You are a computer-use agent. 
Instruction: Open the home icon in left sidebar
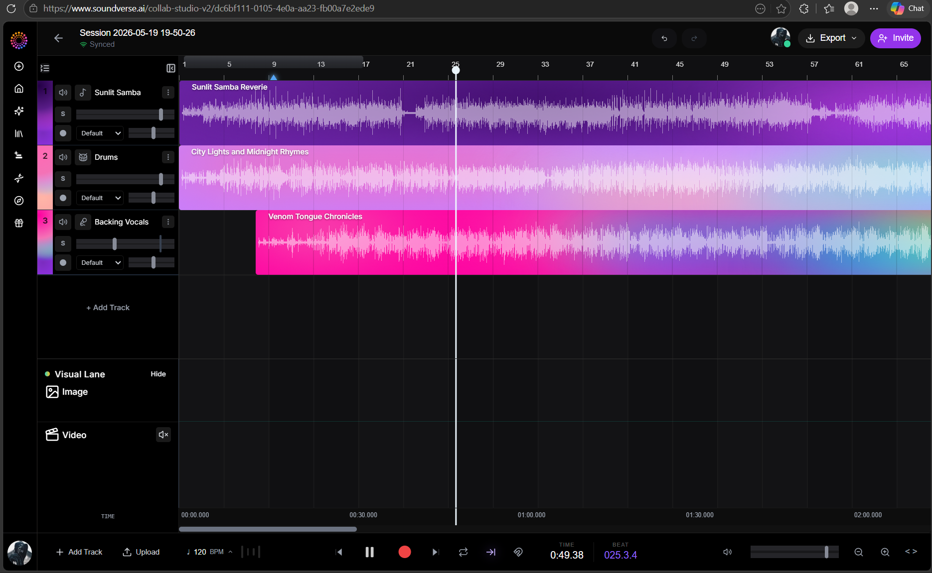(x=19, y=89)
